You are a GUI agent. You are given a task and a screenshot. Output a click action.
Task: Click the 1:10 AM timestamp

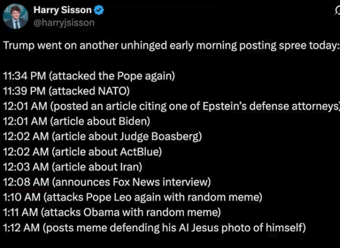19,197
